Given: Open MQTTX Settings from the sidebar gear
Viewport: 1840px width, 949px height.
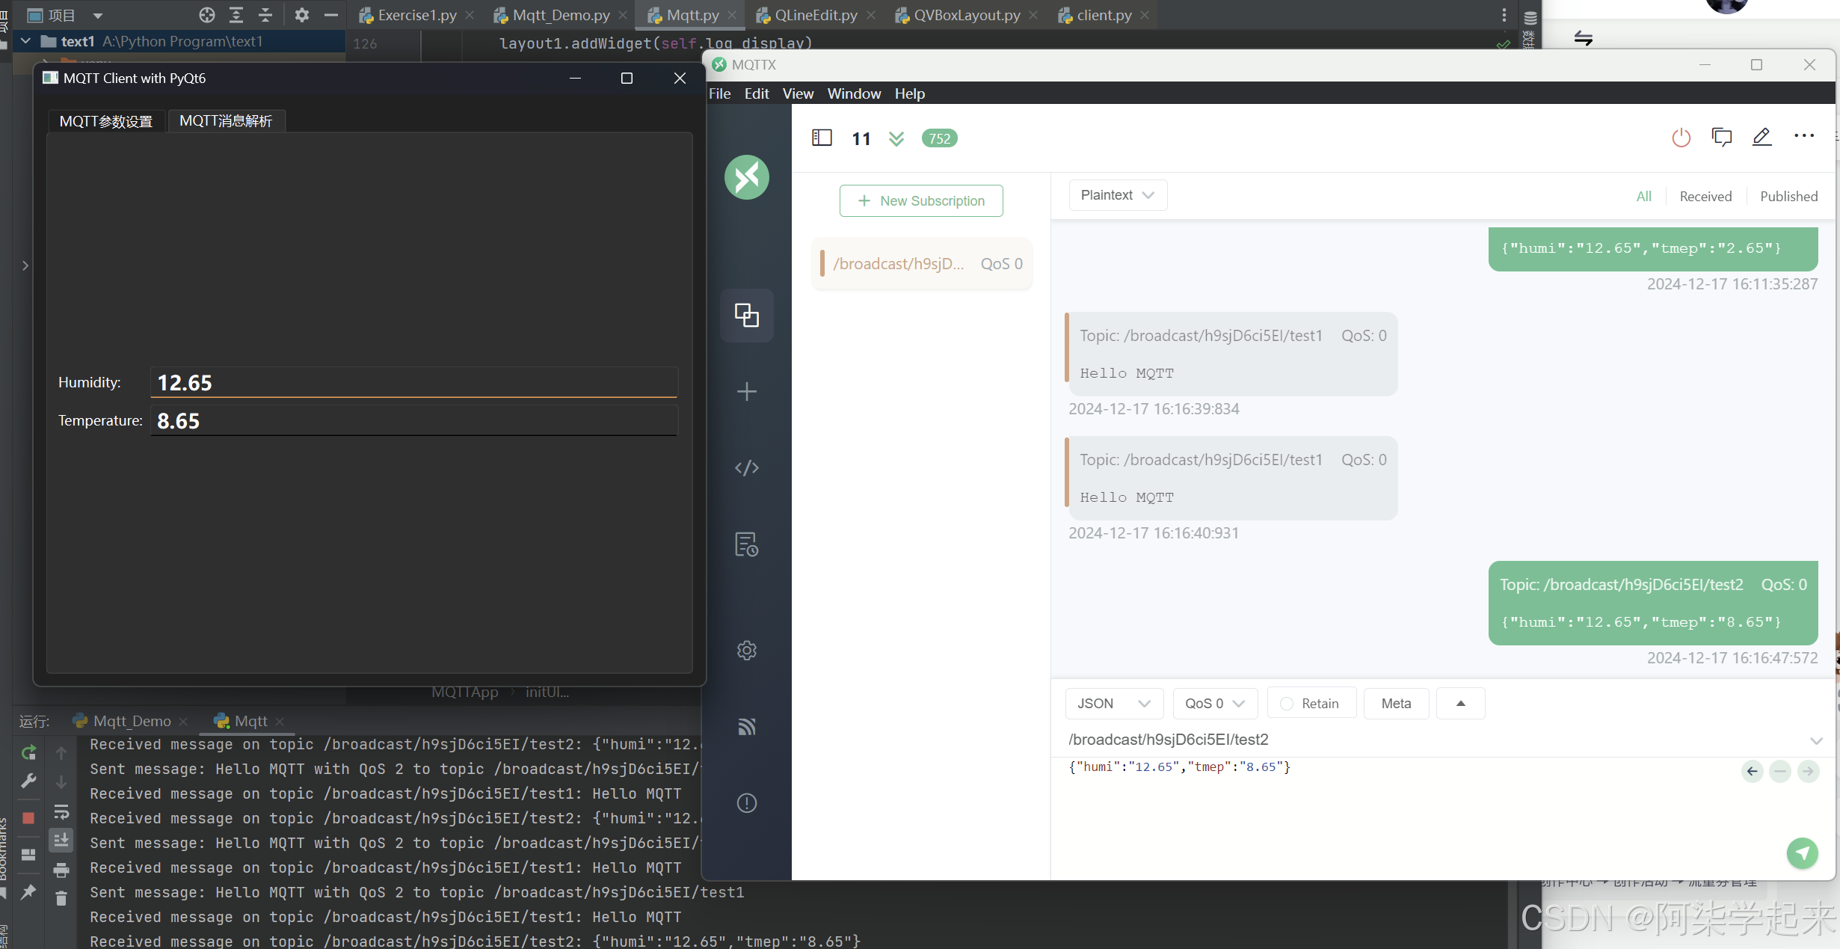Looking at the screenshot, I should (746, 650).
